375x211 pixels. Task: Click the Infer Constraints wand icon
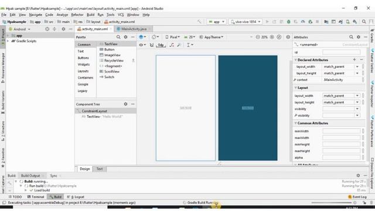click(179, 45)
